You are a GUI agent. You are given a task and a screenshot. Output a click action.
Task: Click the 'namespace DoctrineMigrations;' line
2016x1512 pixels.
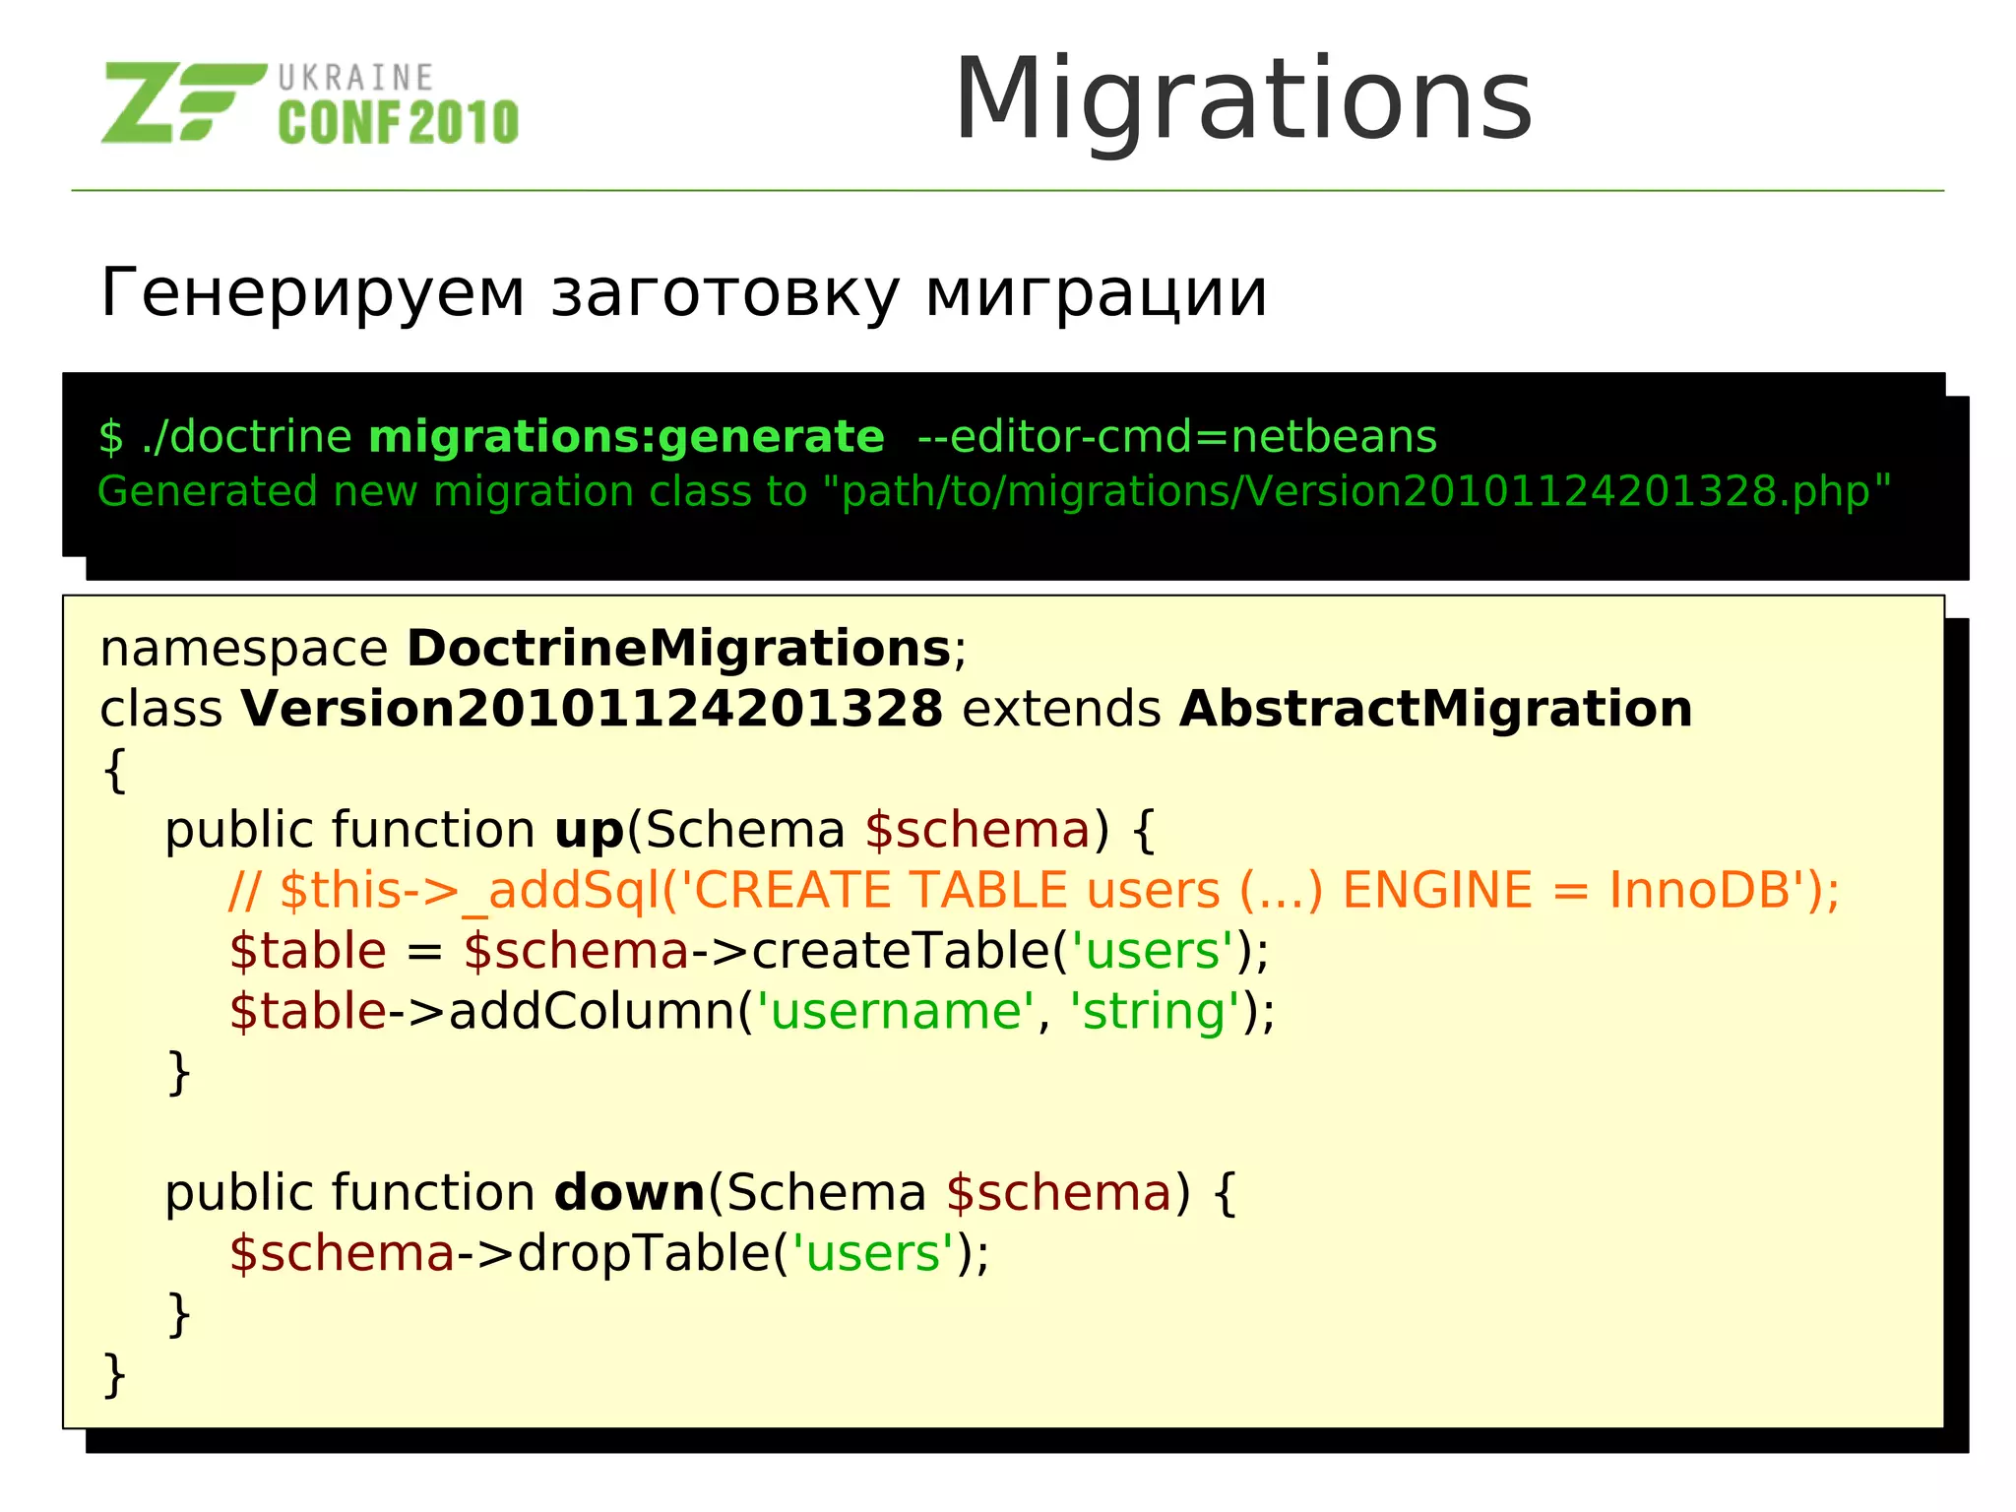tap(534, 649)
